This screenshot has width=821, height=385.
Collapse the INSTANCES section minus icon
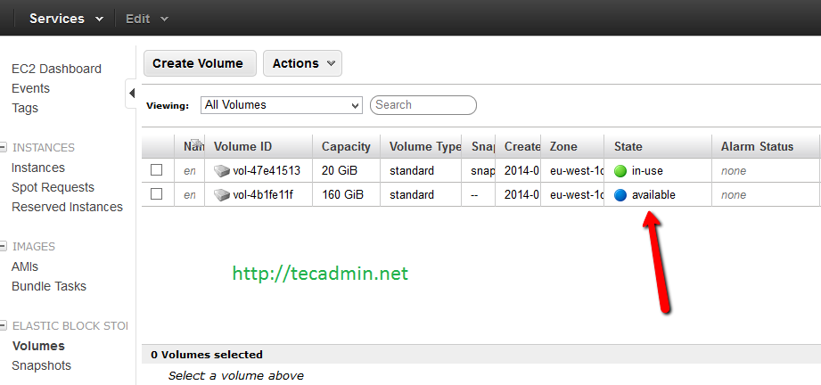[4, 148]
